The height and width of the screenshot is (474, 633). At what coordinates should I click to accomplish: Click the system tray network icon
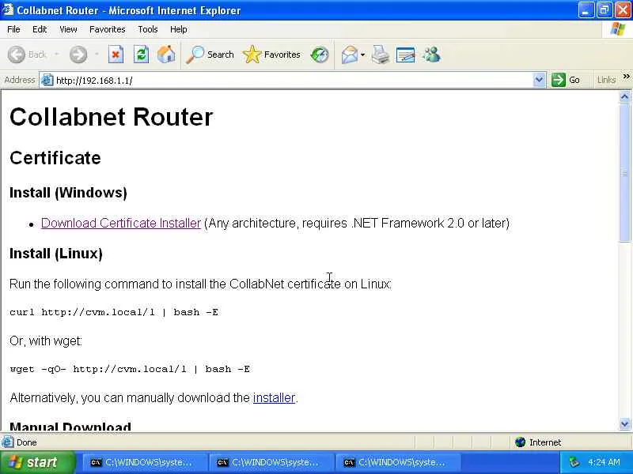click(x=574, y=462)
